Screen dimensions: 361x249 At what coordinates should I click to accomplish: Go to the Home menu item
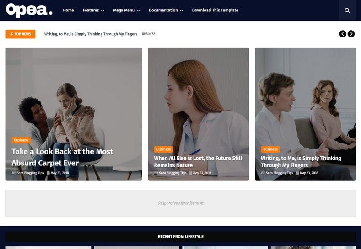point(68,11)
